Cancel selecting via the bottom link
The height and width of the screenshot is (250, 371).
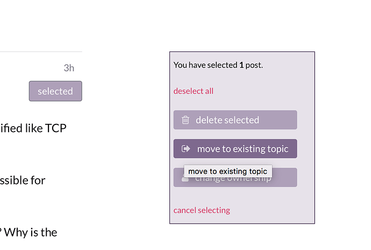pos(202,210)
